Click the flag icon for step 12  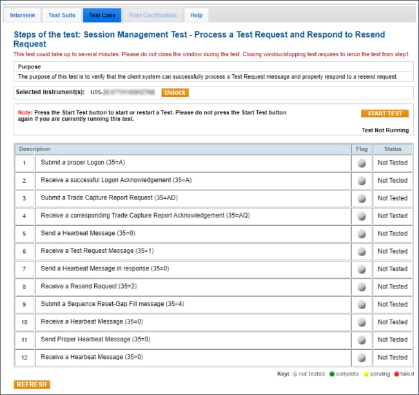362,358
